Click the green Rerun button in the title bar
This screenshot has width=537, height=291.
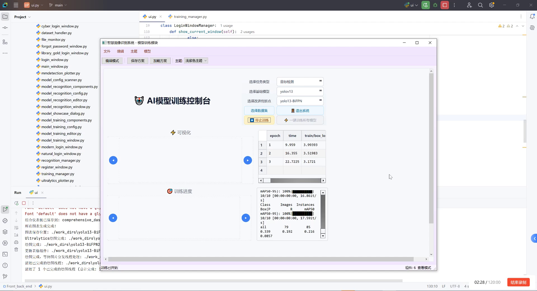(x=426, y=5)
